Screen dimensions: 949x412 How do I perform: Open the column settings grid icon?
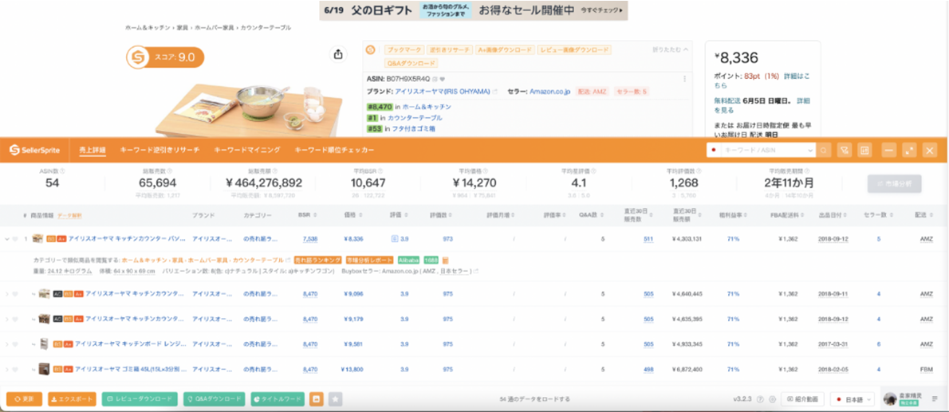coord(864,150)
